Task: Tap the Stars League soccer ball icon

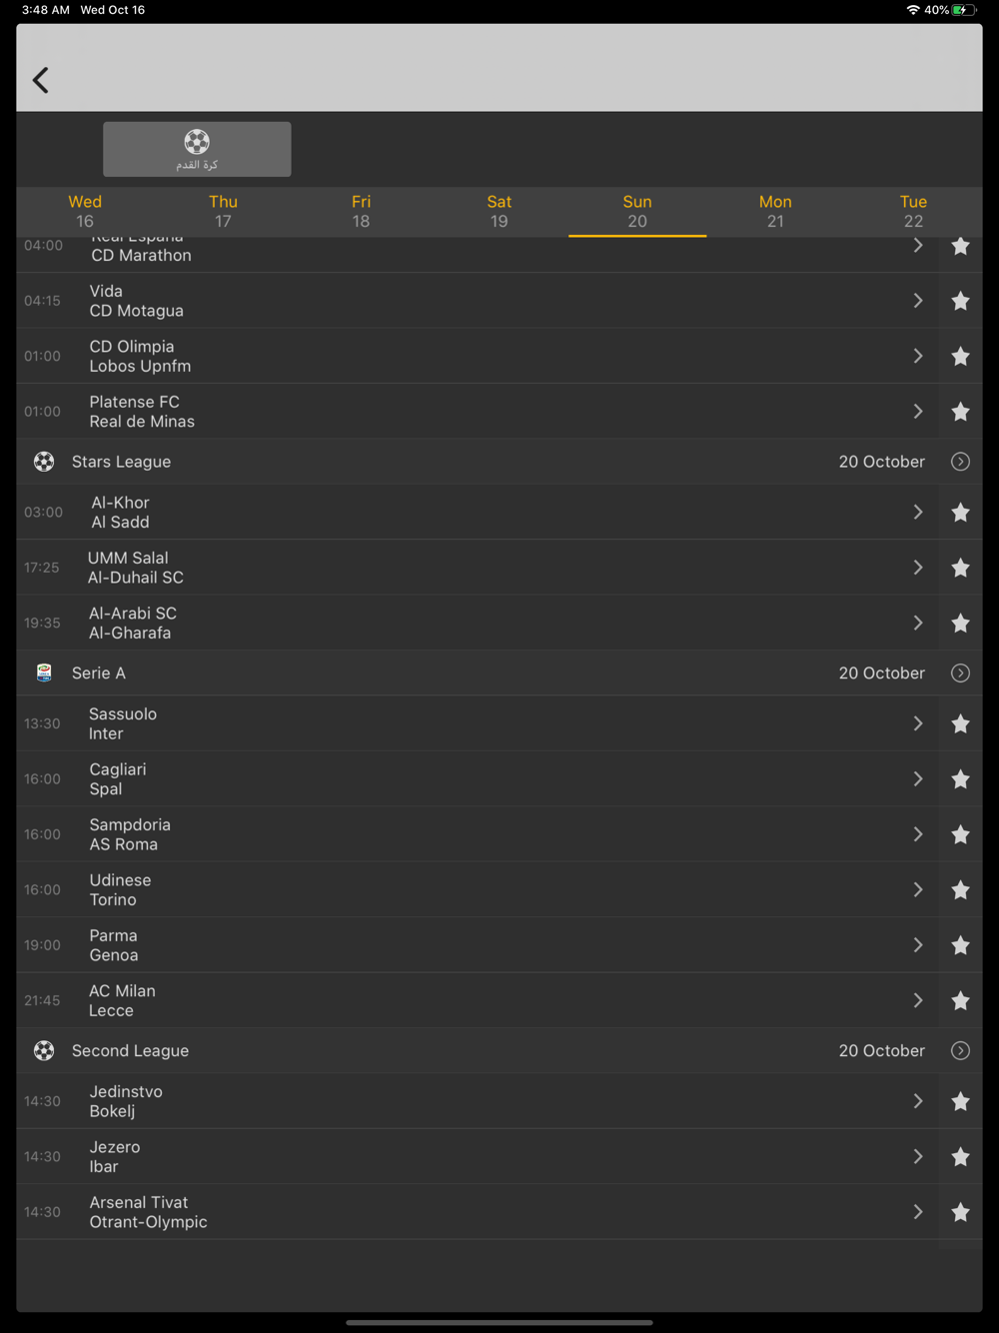Action: point(44,462)
